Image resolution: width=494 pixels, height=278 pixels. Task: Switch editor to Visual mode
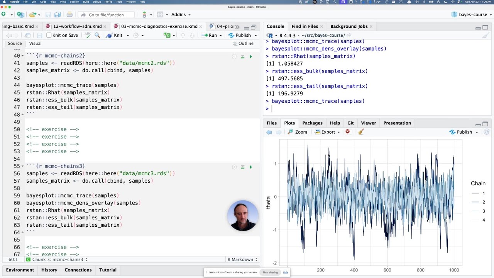(x=35, y=43)
